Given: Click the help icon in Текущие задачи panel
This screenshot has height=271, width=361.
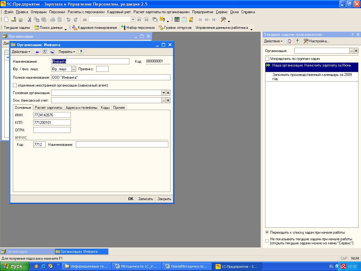Looking at the screenshot, I should [x=297, y=41].
